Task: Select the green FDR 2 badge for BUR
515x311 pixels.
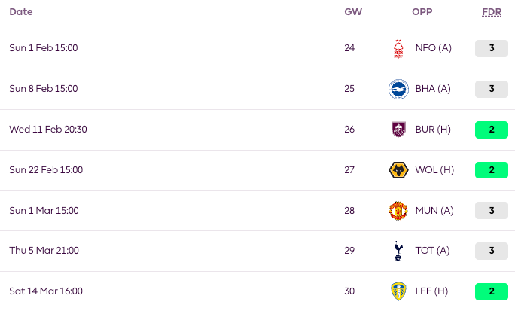Action: pos(492,130)
